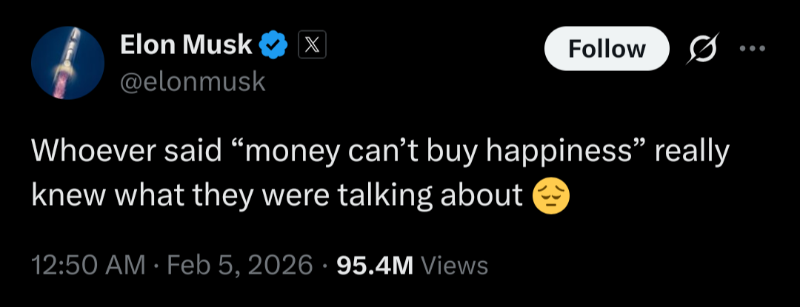Click the blue verified checkmark badge
This screenshot has width=800, height=307.
273,47
